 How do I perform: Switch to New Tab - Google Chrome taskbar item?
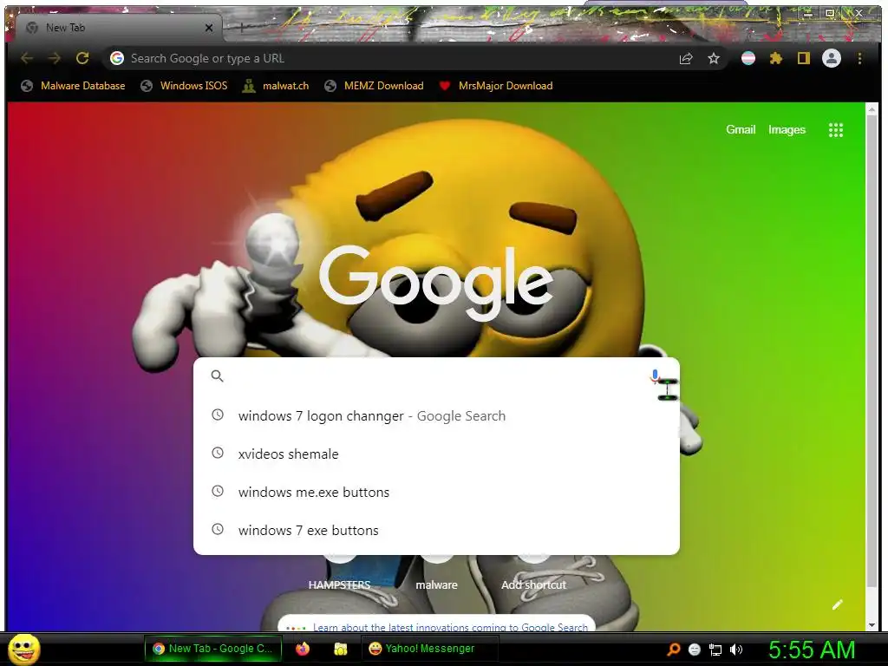[x=213, y=649]
